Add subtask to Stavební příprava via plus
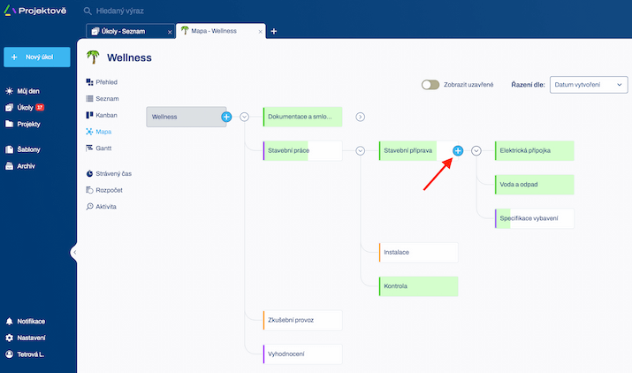 pyautogui.click(x=458, y=151)
